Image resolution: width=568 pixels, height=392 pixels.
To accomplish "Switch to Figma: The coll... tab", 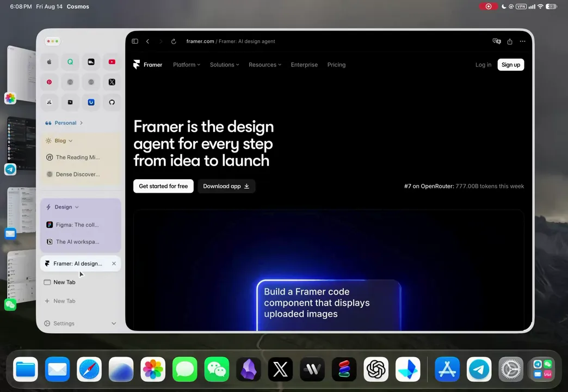I will tap(81, 225).
